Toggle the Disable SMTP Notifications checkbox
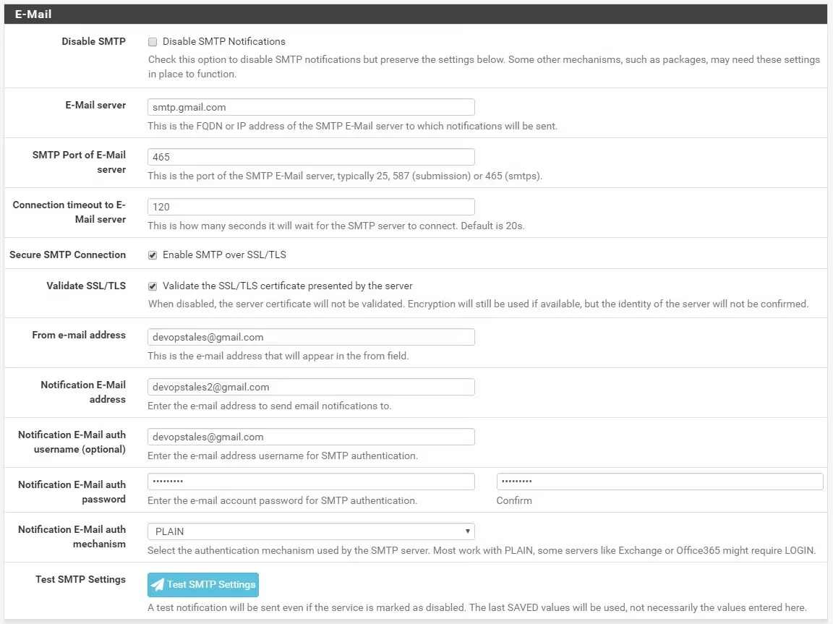The image size is (833, 624). pyautogui.click(x=153, y=42)
